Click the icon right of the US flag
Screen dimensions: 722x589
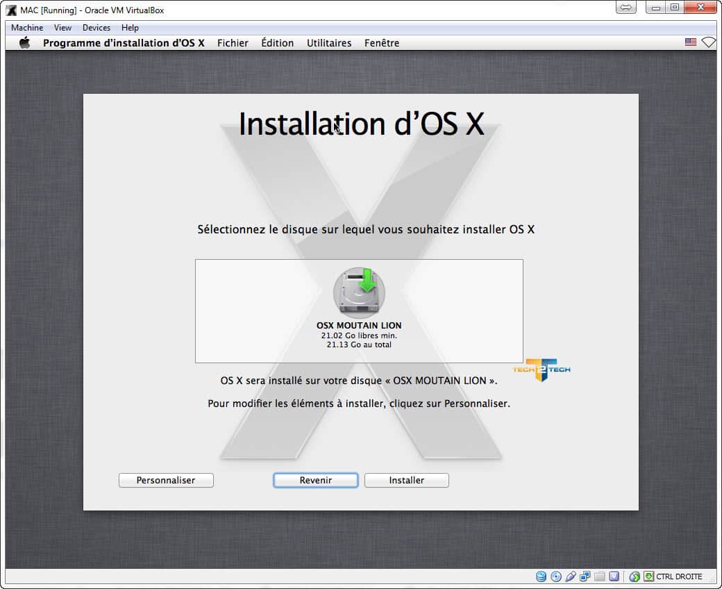point(709,42)
